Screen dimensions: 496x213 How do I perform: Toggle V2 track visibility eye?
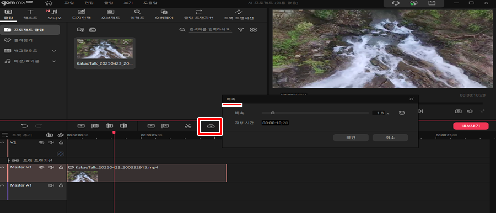[x=41, y=143]
